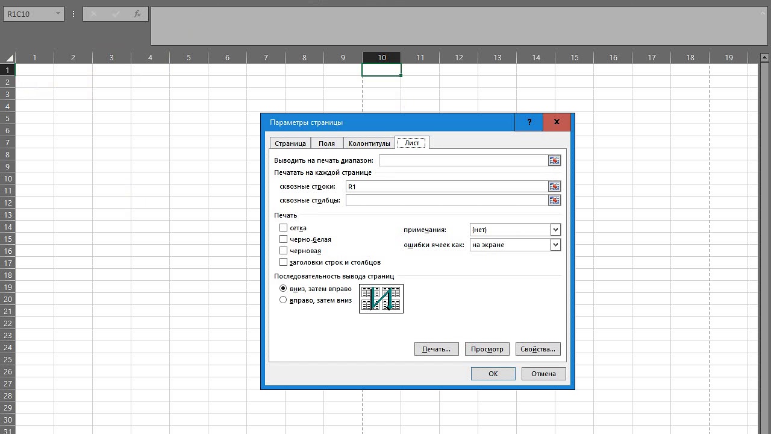Open the примечания dropdown
The width and height of the screenshot is (771, 434).
[555, 230]
